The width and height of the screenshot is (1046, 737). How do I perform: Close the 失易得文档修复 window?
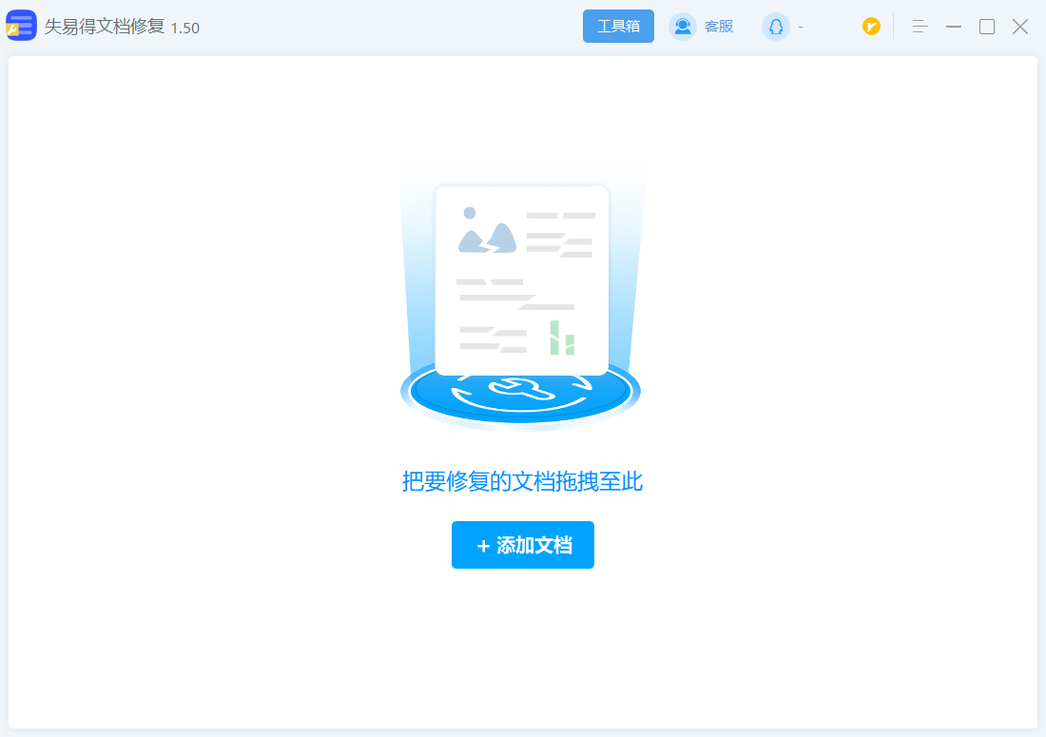1020,27
